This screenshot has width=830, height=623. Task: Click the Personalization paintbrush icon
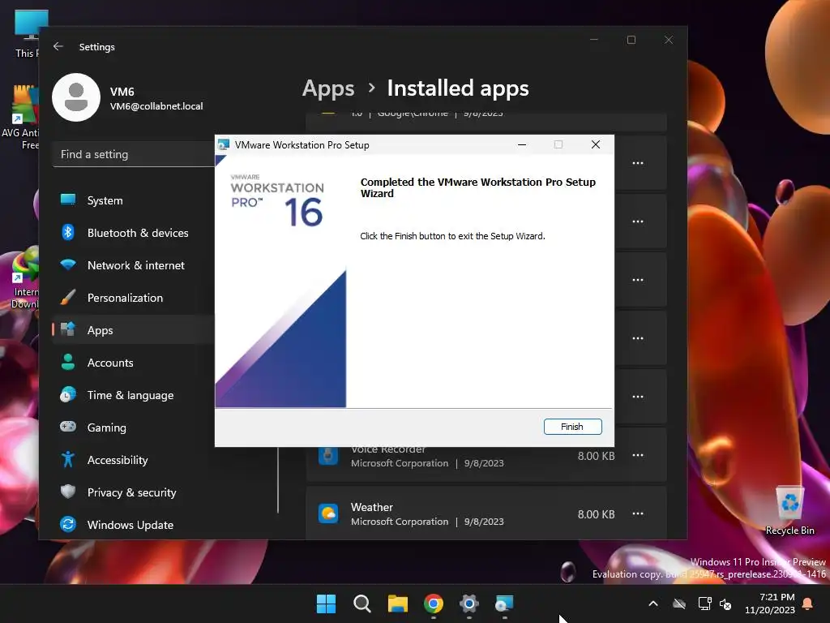68,297
